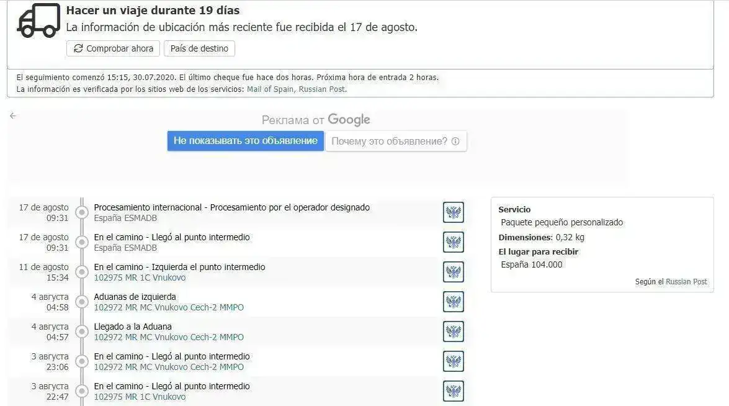This screenshot has width=729, height=406.
Task: Click Russian Post emblem for Llegado a la Aduana
Action: click(x=454, y=332)
